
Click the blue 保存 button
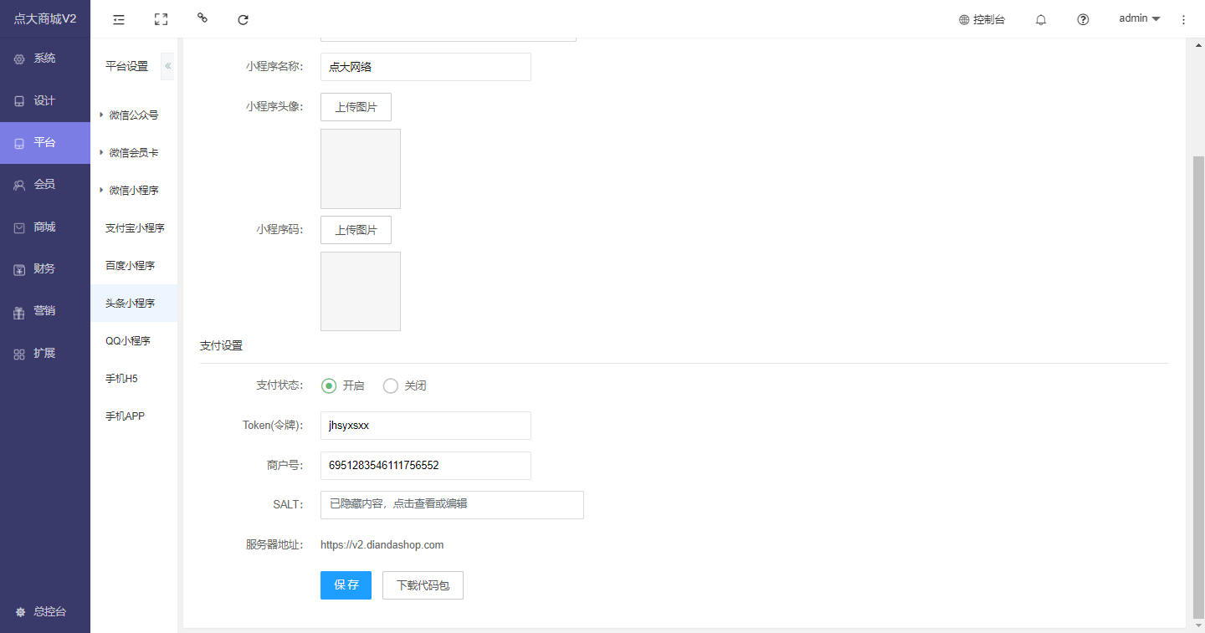346,585
